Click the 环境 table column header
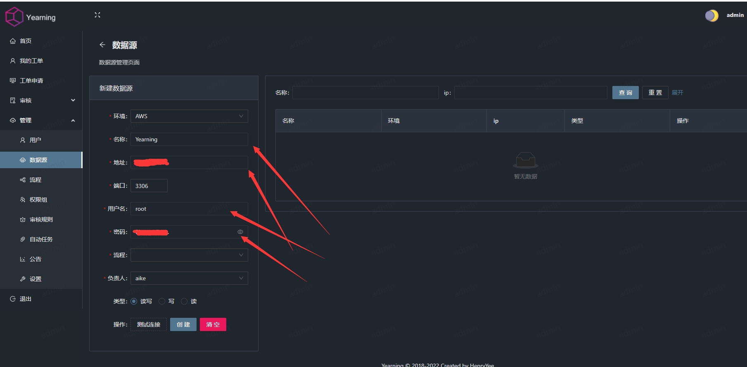The height and width of the screenshot is (367, 747). [x=434, y=121]
